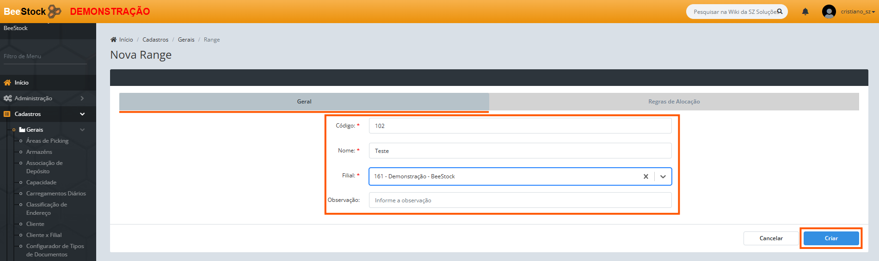Focus the Filtro de Menu field
Image resolution: width=879 pixels, height=261 pixels.
point(45,56)
